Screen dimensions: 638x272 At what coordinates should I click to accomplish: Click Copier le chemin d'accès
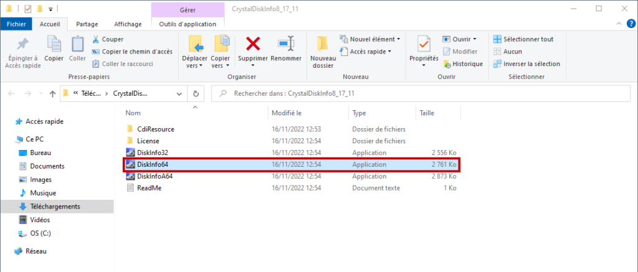coord(132,52)
